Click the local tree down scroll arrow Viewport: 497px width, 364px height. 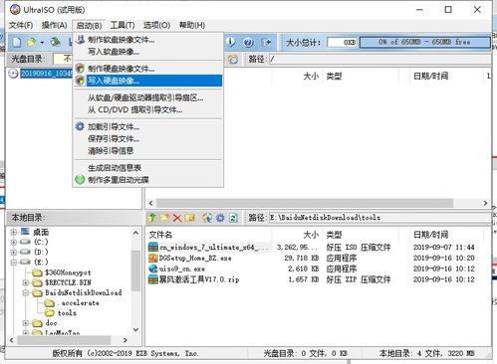click(135, 330)
